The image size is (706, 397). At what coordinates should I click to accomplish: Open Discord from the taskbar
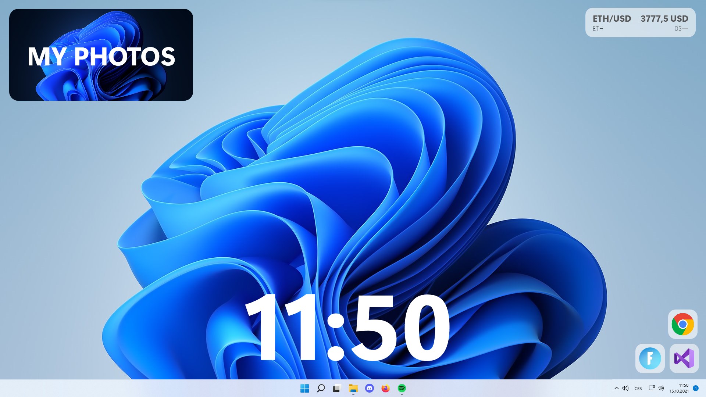pyautogui.click(x=369, y=388)
